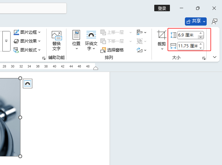222x165 pixels.
Task: Click the layout options icon beside picture
Action: pos(28,84)
